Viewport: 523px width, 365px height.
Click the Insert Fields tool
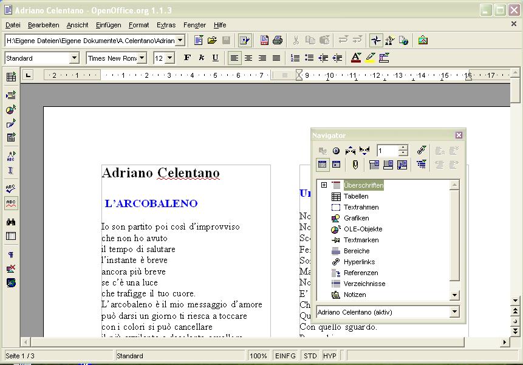(11, 95)
